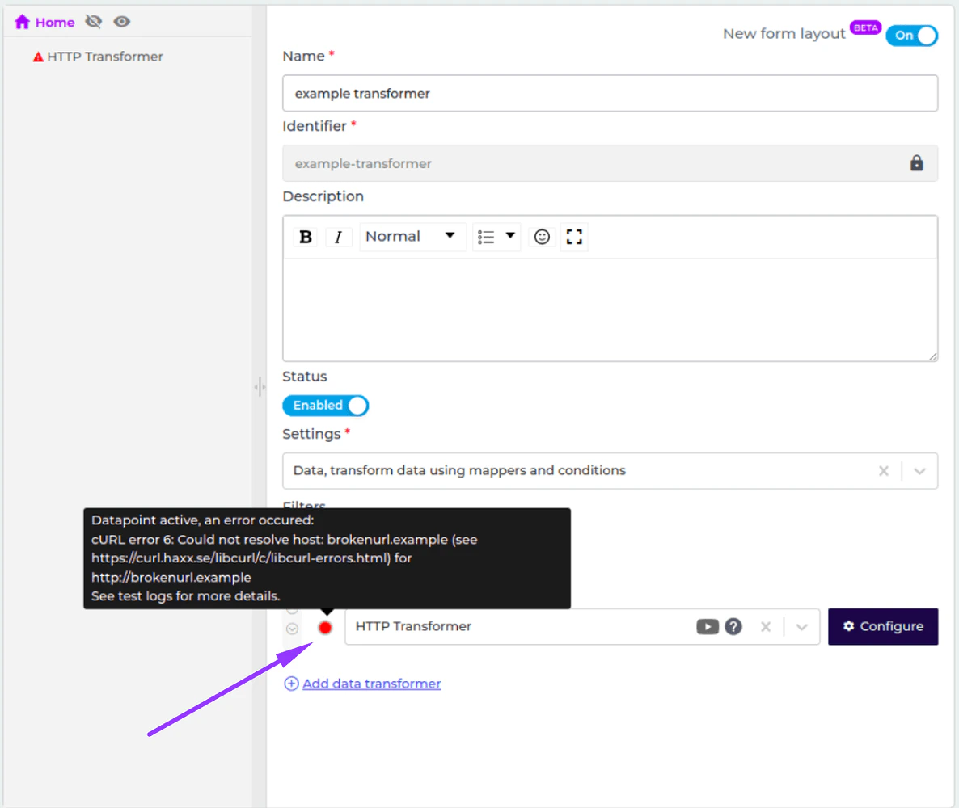Click the sidebar splitter handle
959x808 pixels.
[260, 386]
